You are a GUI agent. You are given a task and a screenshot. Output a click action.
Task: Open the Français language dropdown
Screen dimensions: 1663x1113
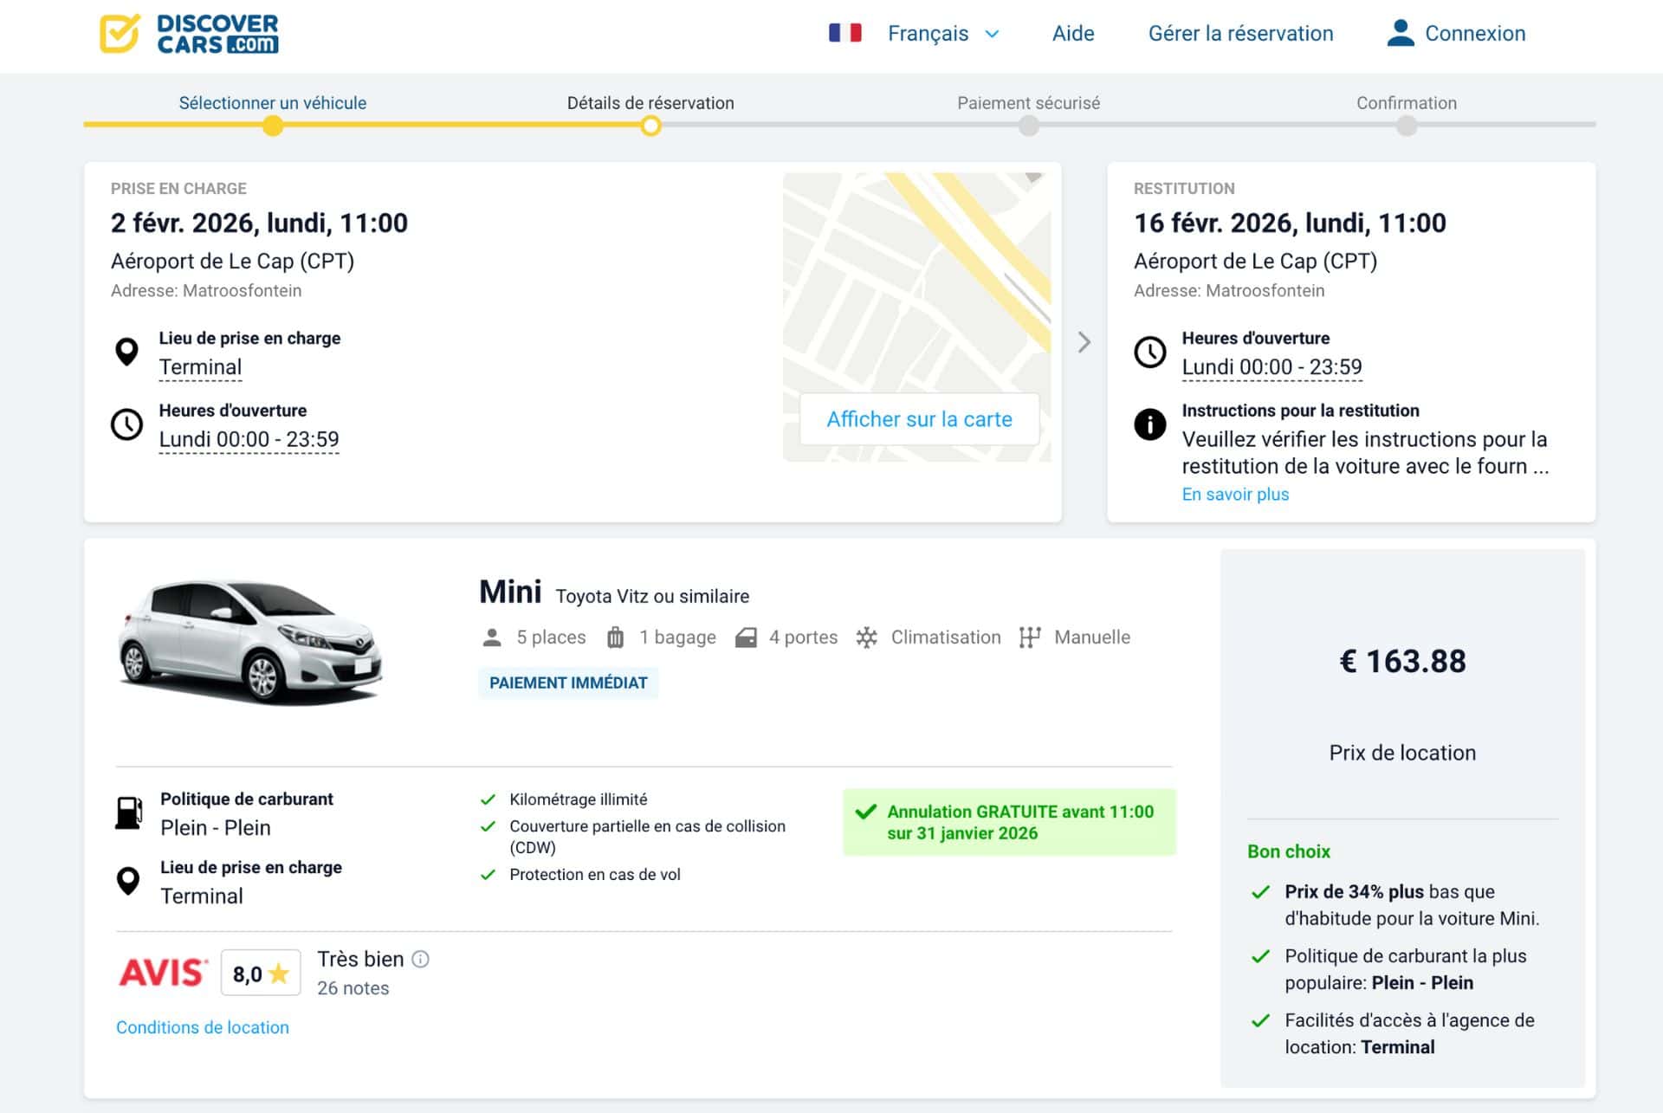[943, 33]
